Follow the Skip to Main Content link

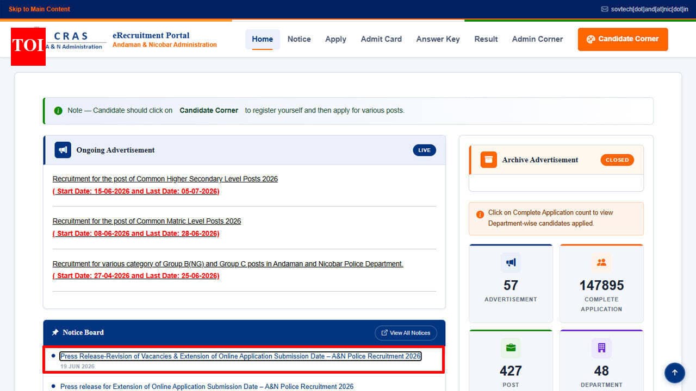tap(39, 9)
